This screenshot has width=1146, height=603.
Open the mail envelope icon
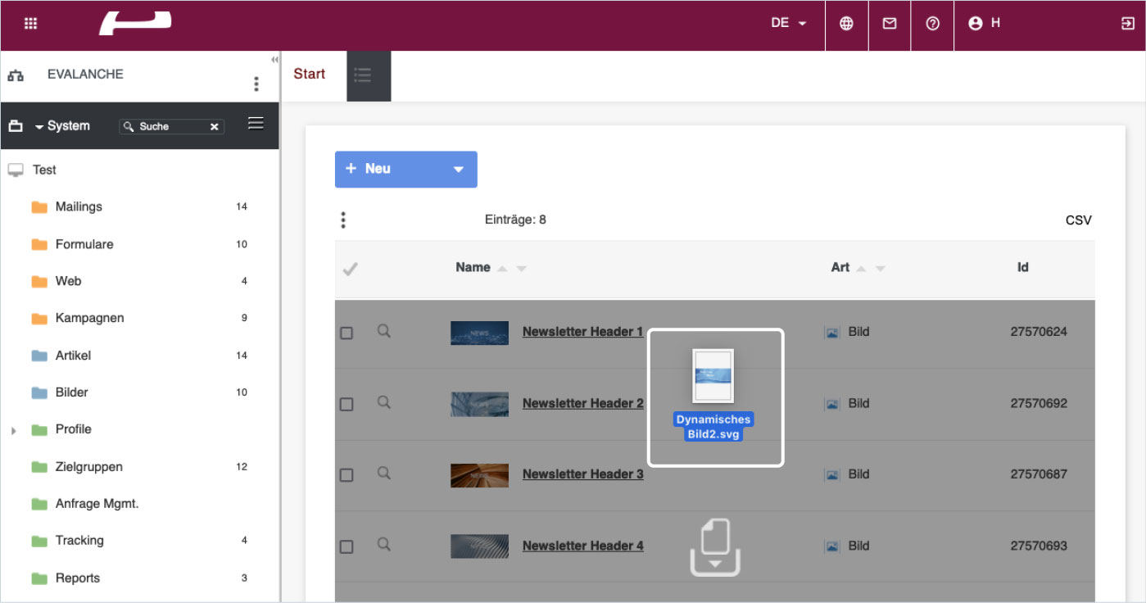click(889, 24)
